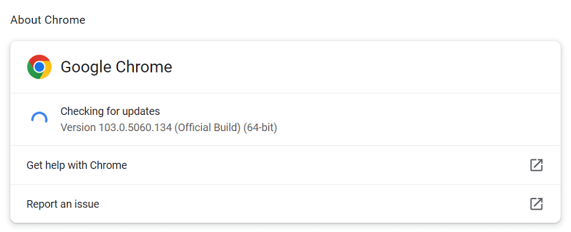
Task: Click the word "Version" in the version line
Action: 78,128
